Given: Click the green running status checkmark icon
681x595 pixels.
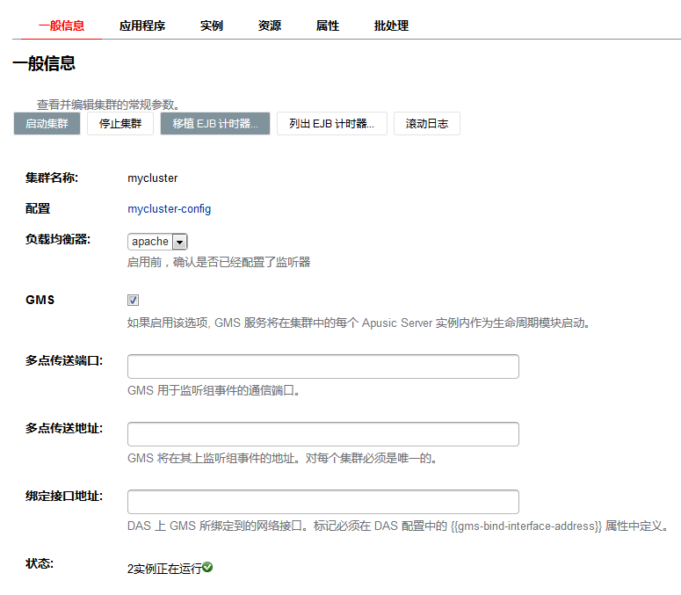Looking at the screenshot, I should (x=207, y=568).
